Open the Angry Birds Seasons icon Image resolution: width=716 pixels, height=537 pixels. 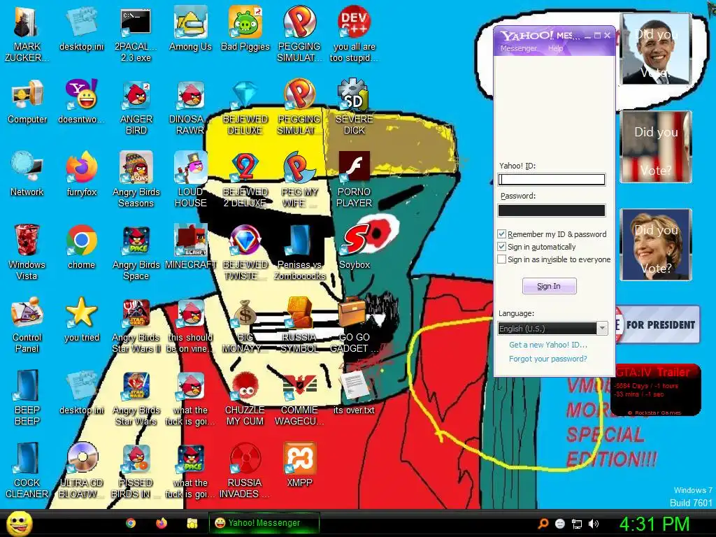(136, 180)
